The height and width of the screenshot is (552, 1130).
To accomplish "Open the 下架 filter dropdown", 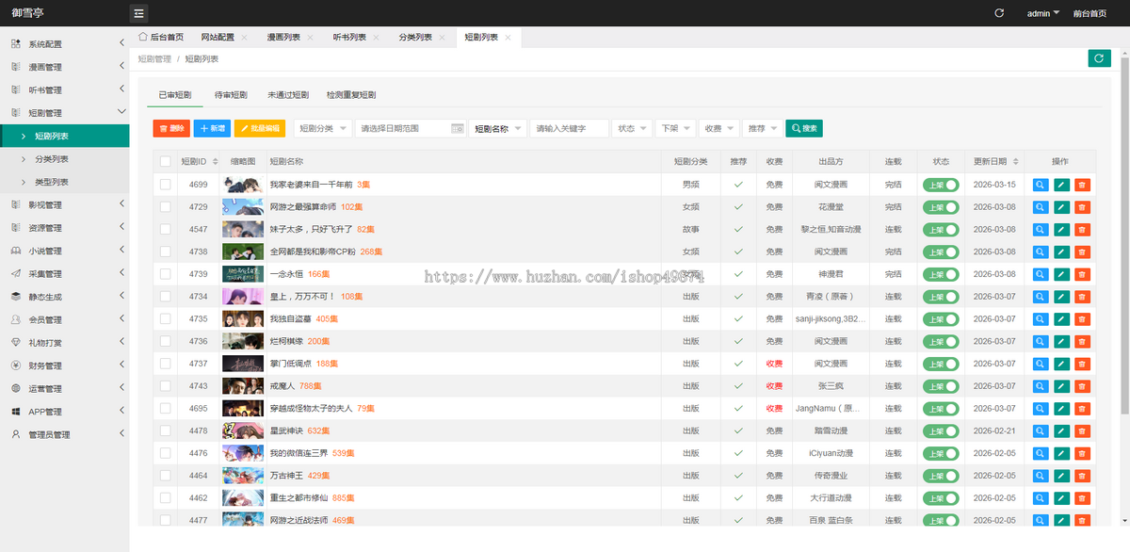I will pyautogui.click(x=675, y=128).
